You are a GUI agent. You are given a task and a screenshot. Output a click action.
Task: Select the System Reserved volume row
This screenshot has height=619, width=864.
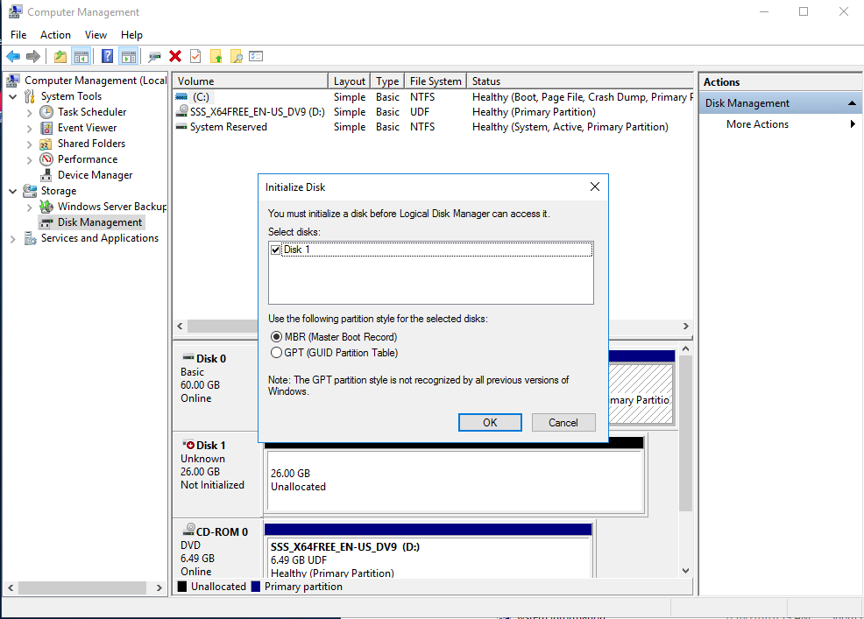coord(228,127)
